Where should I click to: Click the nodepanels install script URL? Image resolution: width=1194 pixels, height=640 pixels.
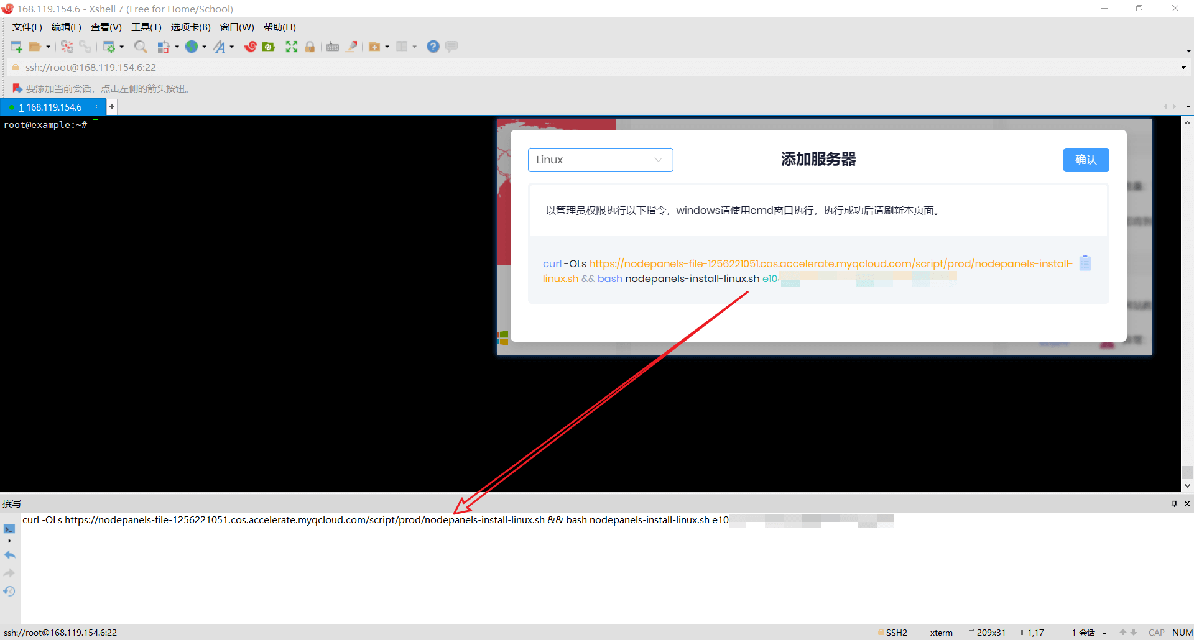click(x=808, y=271)
